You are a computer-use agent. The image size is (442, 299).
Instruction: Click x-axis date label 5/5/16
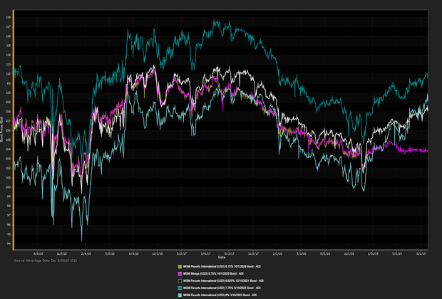[x=110, y=253]
